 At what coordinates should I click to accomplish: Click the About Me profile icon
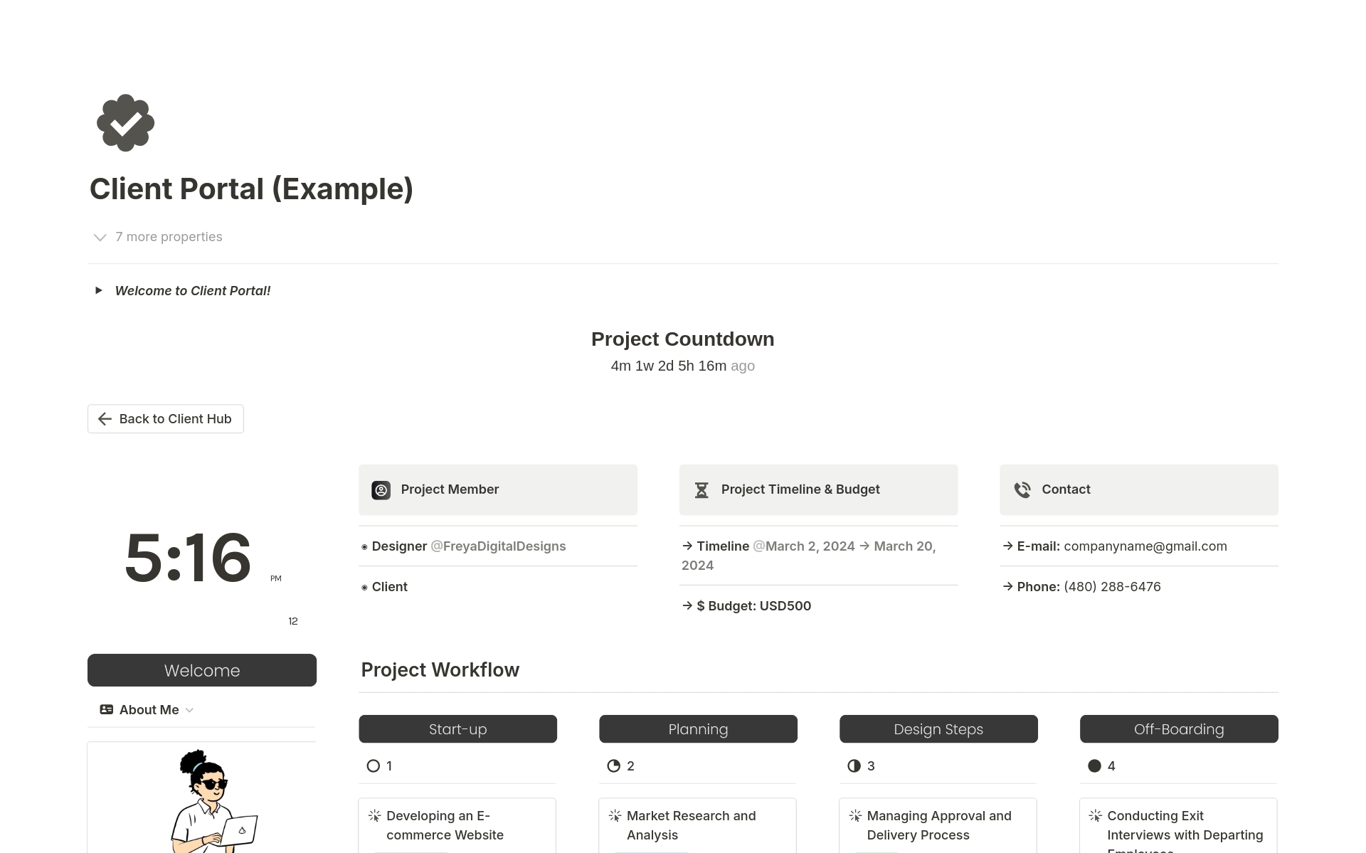[105, 709]
